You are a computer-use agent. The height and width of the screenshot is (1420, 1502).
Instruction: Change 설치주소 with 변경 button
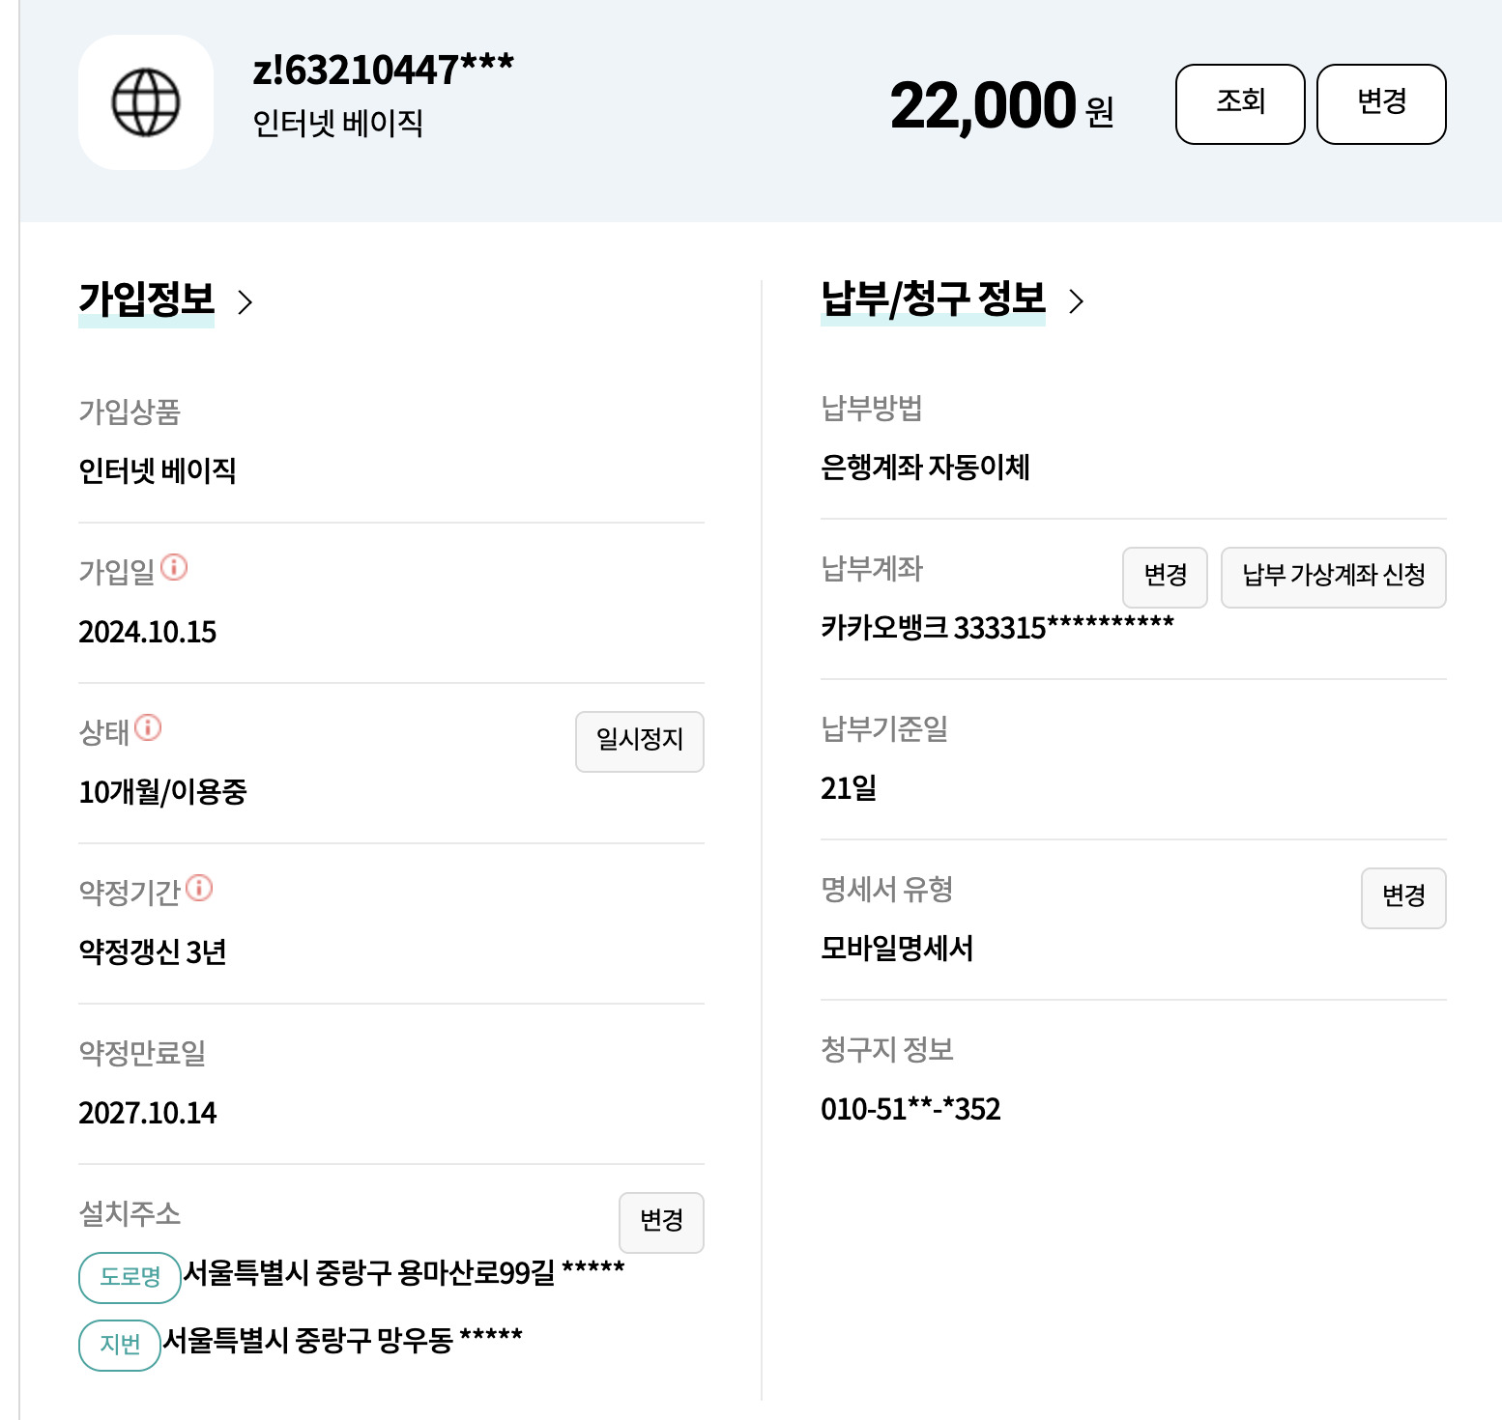click(661, 1223)
